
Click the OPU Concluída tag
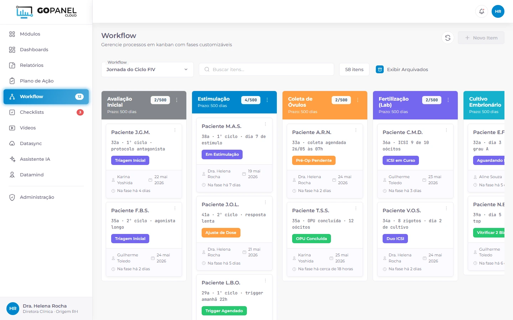(311, 239)
